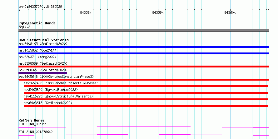Click the RefSeq Genes track heading
Screen dimensions: 278x139
(x=32, y=121)
